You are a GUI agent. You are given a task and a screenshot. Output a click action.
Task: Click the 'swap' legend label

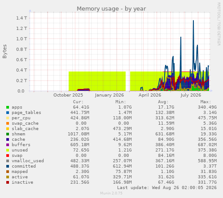click(17, 156)
